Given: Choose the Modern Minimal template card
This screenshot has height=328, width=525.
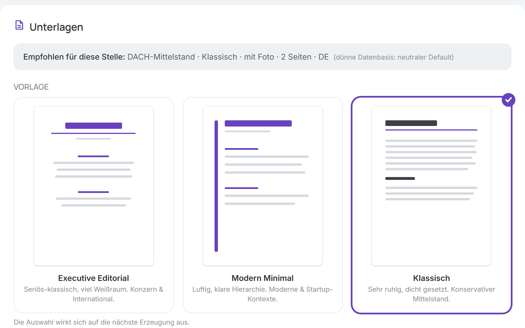Looking at the screenshot, I should point(263,205).
